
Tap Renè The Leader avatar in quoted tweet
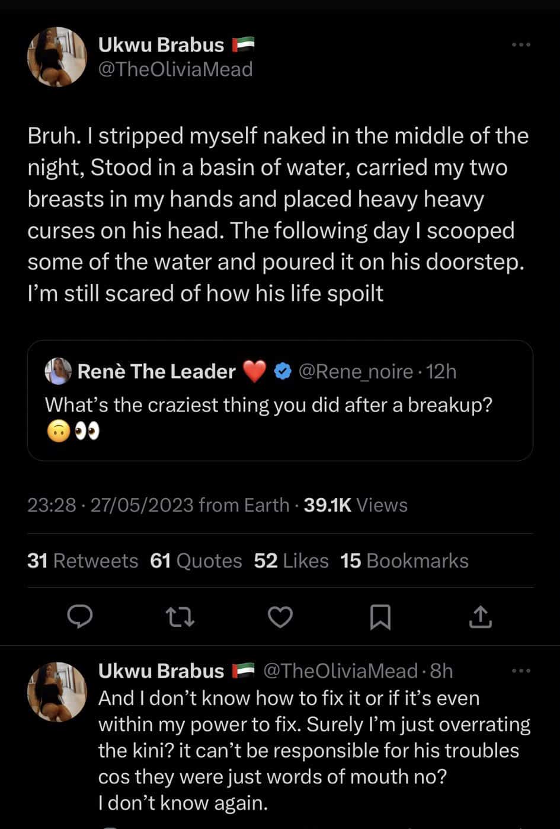58,371
